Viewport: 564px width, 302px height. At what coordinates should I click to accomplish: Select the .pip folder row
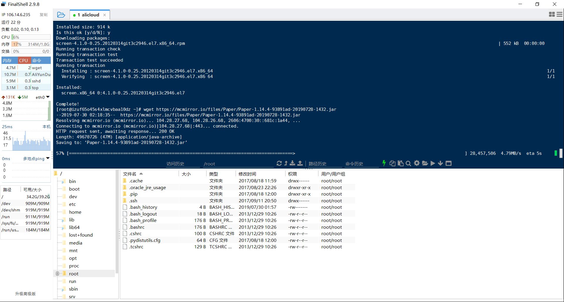(x=238, y=194)
